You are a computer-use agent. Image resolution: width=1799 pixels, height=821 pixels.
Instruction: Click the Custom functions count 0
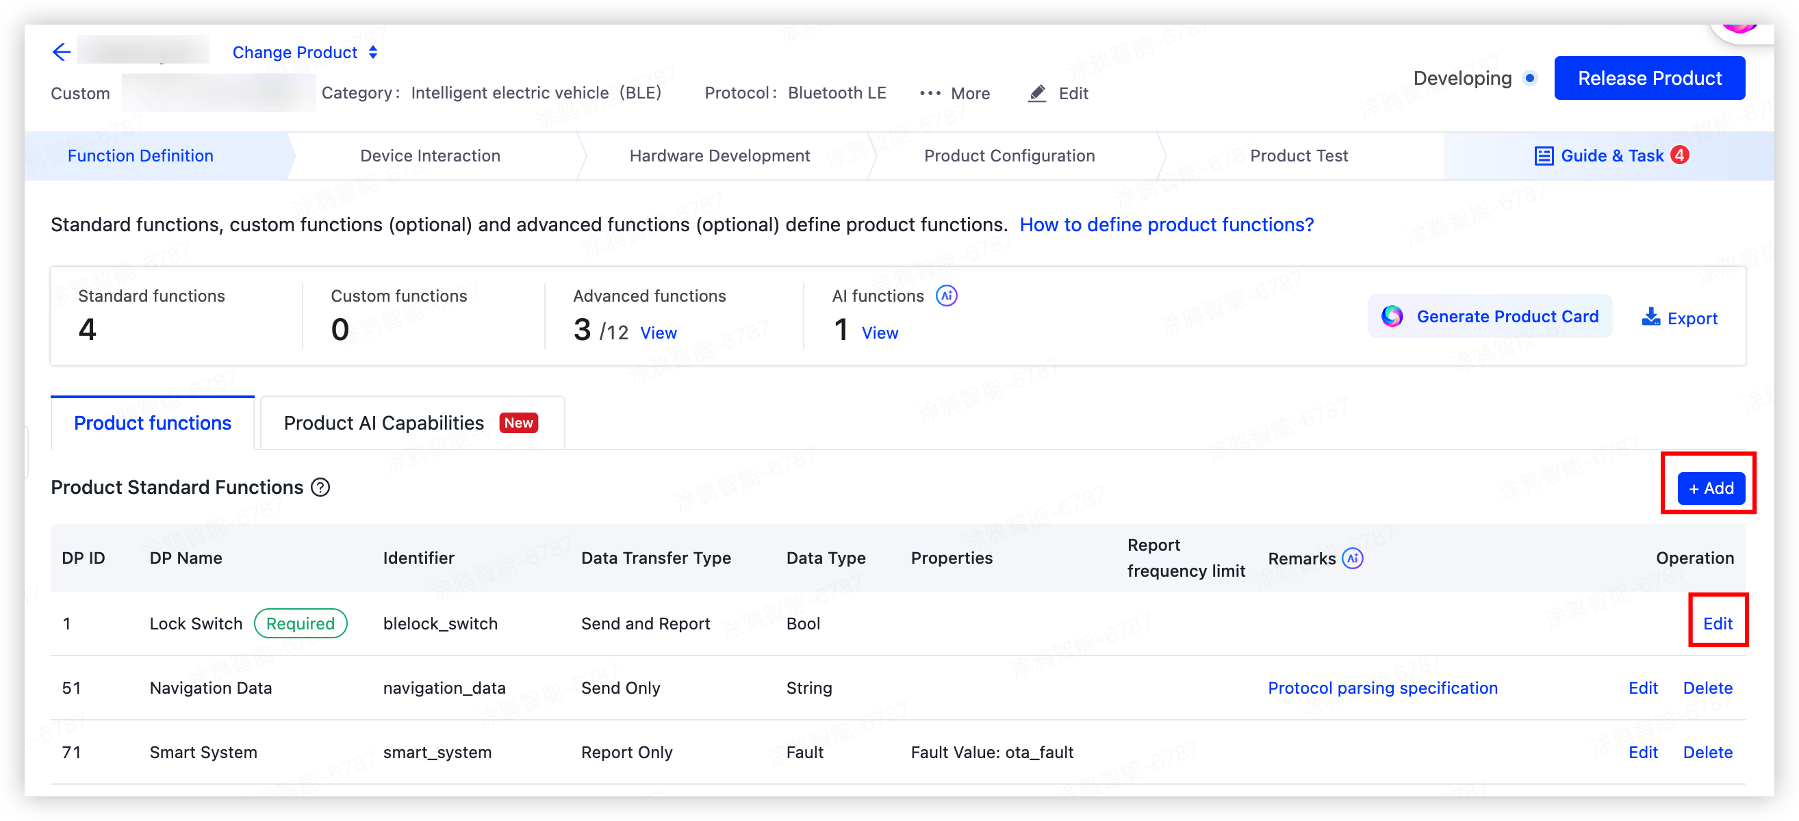[x=340, y=330]
